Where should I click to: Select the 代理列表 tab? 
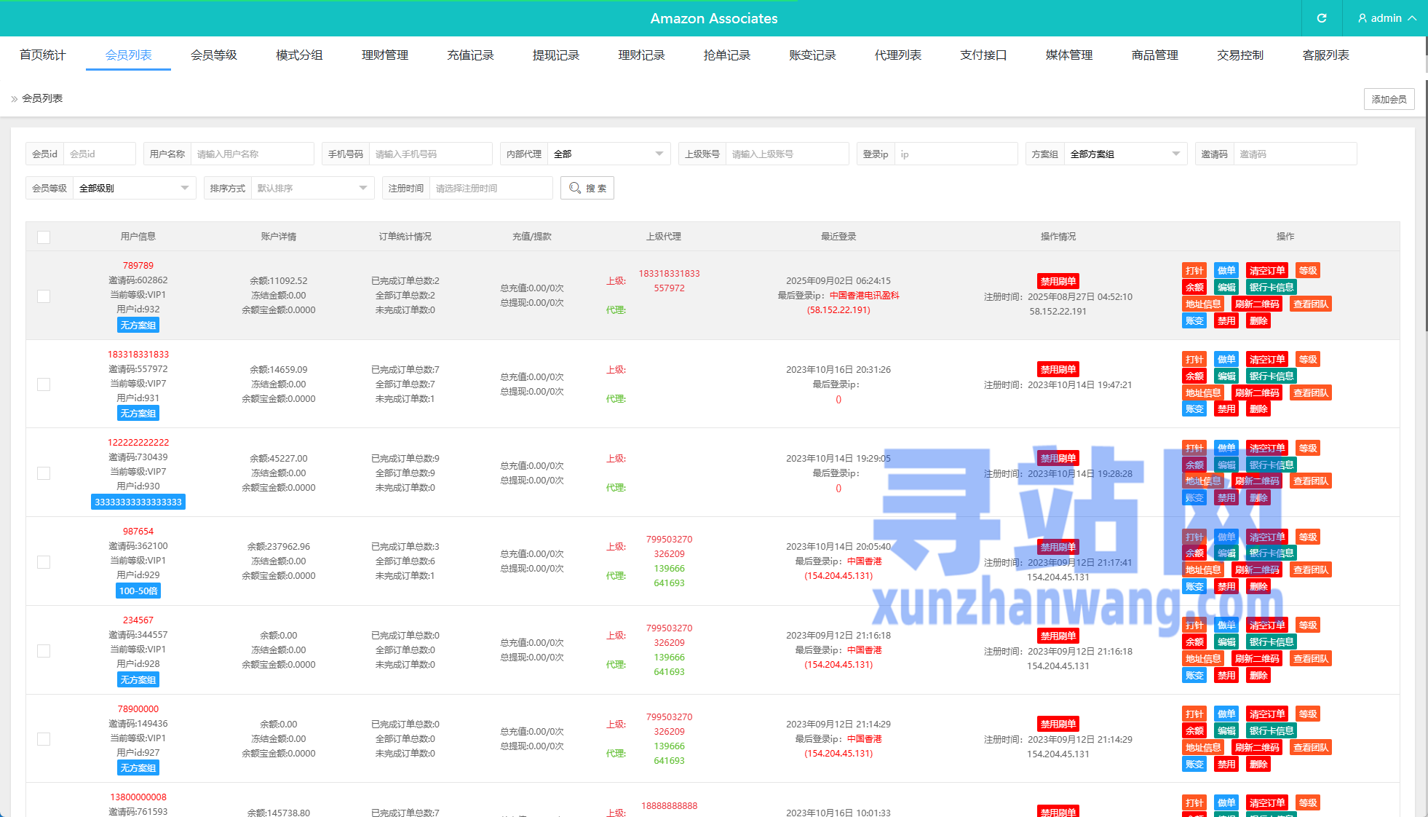click(898, 55)
